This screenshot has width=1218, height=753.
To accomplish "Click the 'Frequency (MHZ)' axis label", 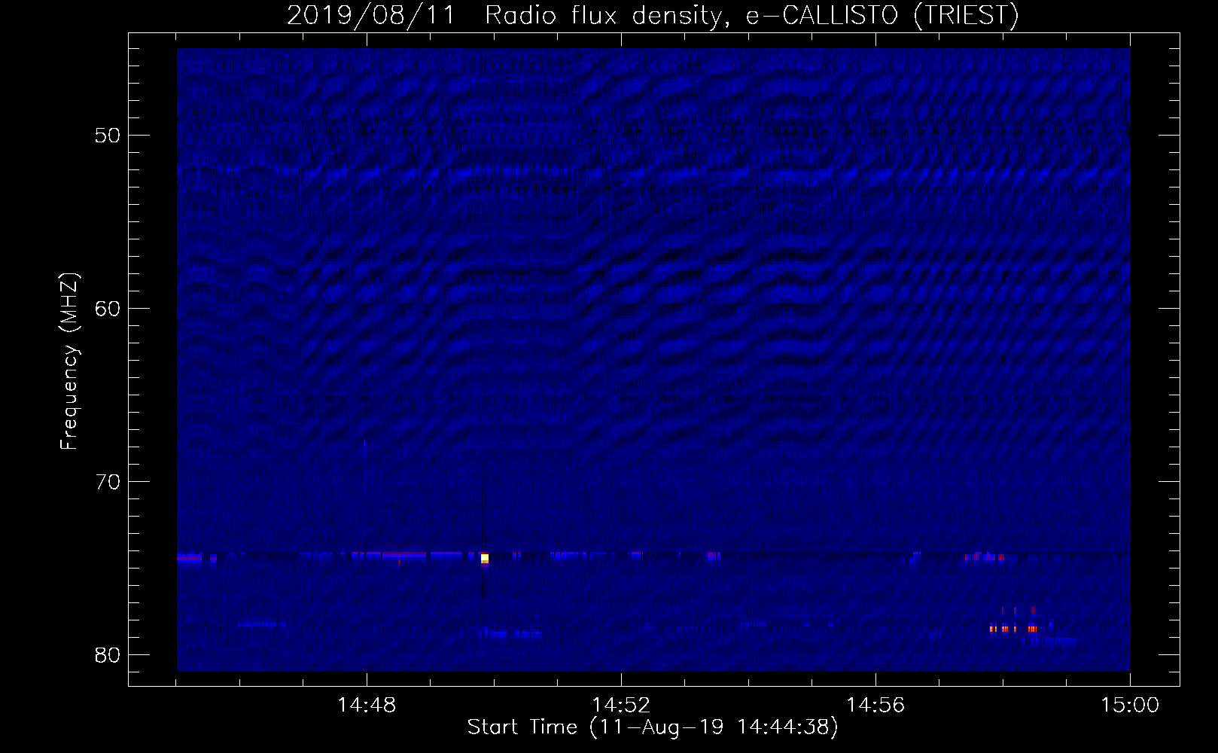I will (69, 361).
